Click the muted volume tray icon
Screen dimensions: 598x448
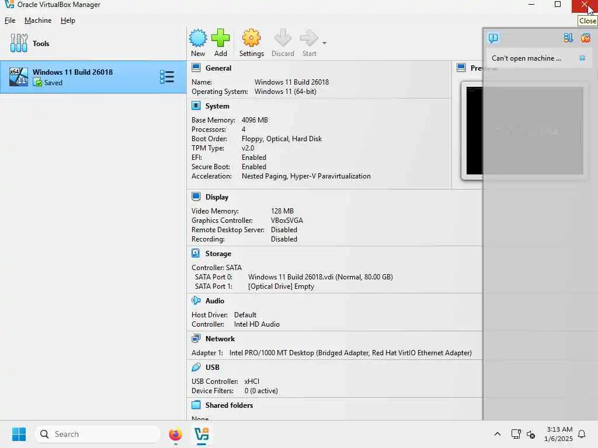530,434
